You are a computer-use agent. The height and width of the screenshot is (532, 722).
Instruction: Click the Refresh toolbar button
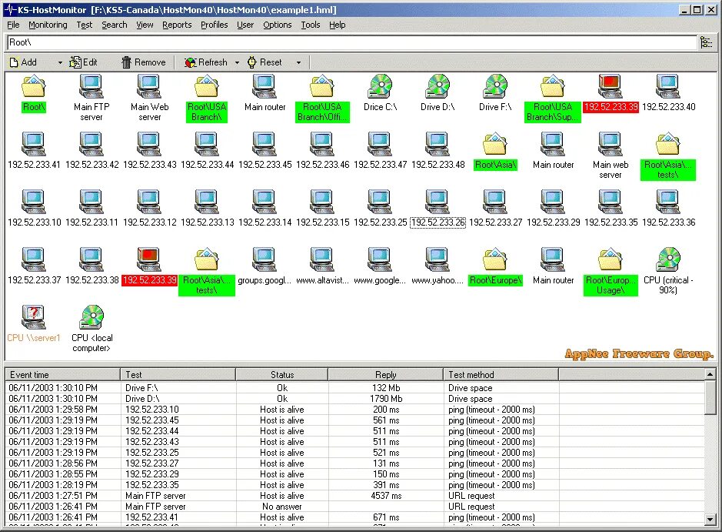206,62
